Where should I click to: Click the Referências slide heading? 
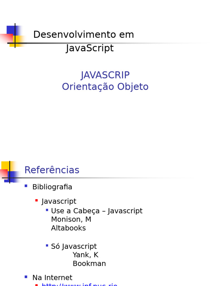coord(52,170)
